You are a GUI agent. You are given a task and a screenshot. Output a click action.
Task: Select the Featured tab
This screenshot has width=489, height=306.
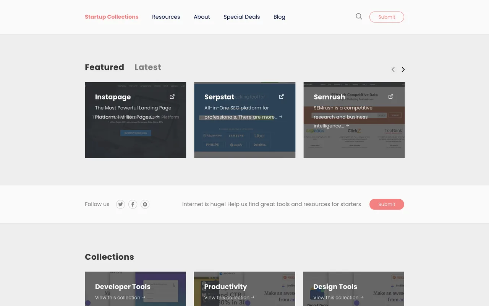[x=104, y=67]
